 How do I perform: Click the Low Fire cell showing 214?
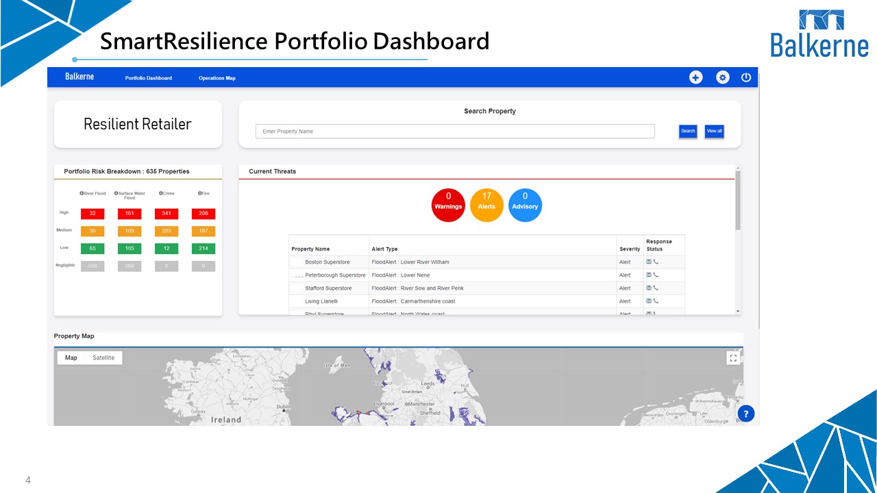click(x=203, y=249)
